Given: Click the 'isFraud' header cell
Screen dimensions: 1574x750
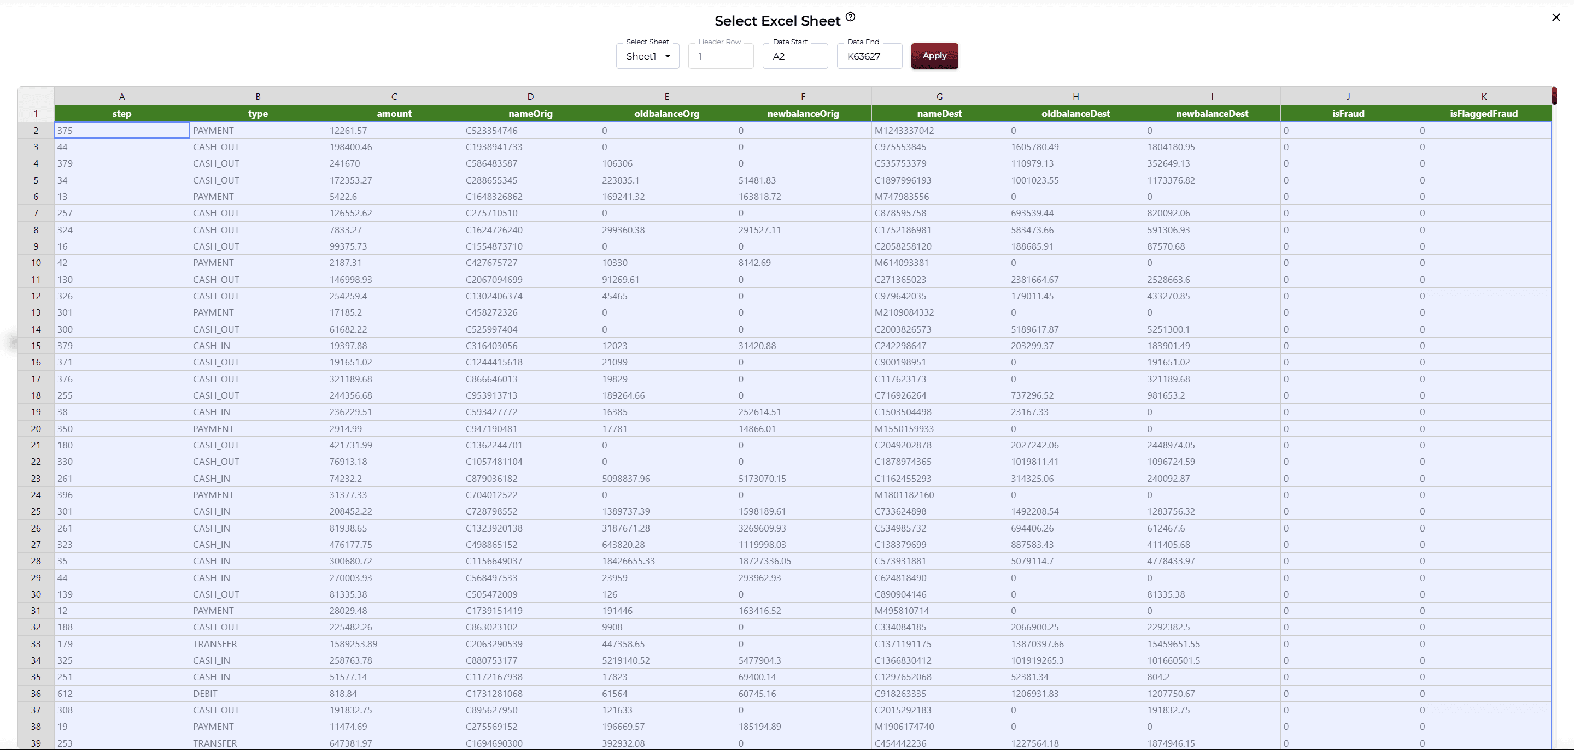Looking at the screenshot, I should click(1348, 114).
